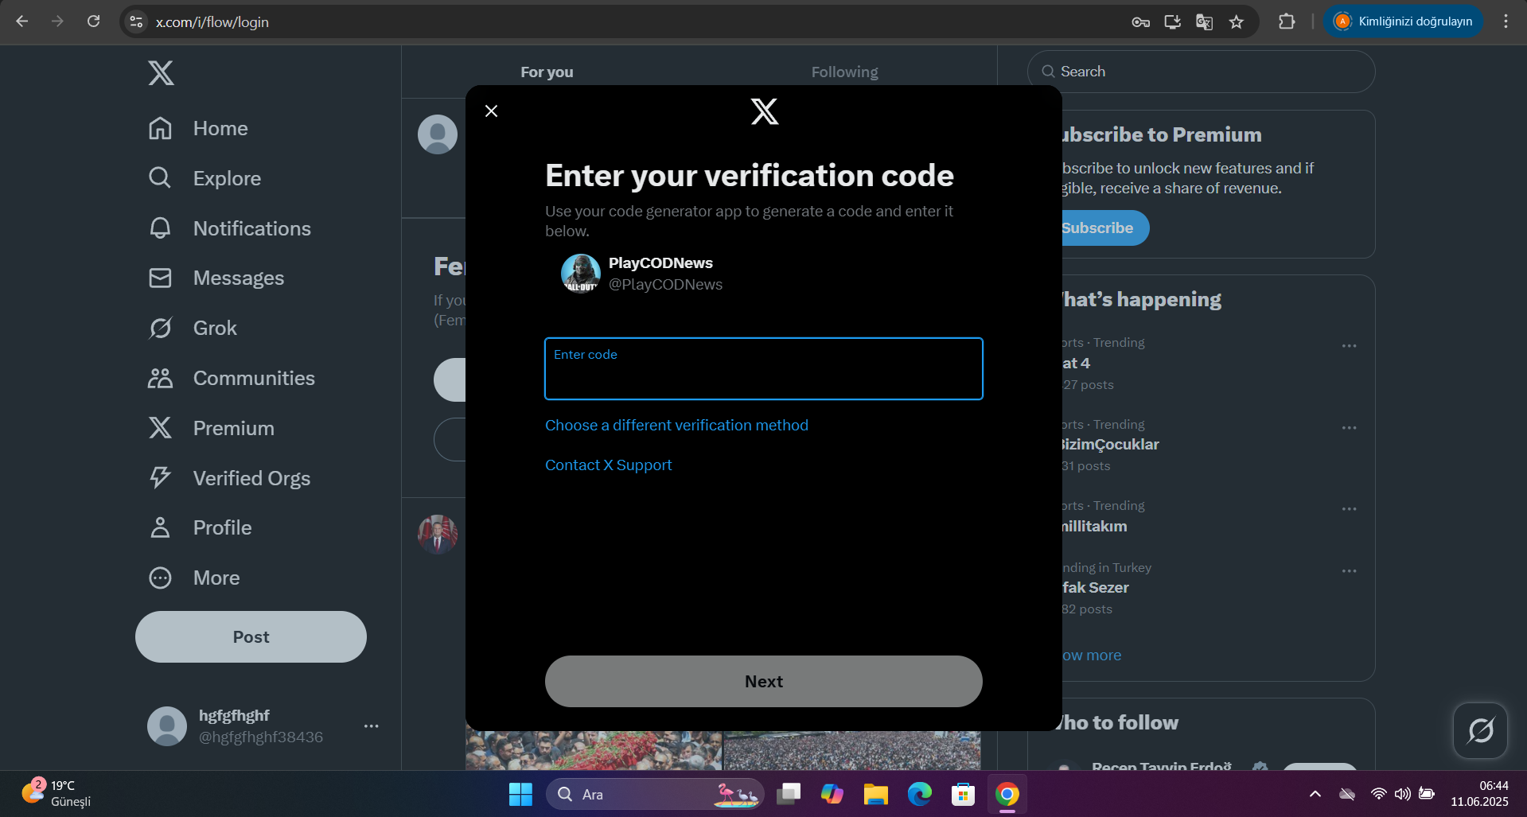Click the X logo in the sidebar
Viewport: 1527px width, 817px height.
coord(161,73)
